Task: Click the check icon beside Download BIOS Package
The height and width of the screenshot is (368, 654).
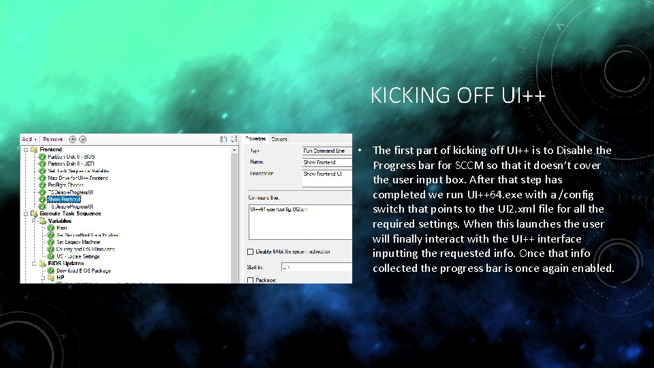Action: click(x=51, y=271)
